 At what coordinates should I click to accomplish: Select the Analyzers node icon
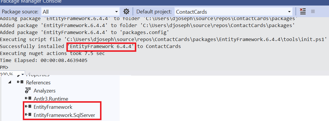click(28, 91)
